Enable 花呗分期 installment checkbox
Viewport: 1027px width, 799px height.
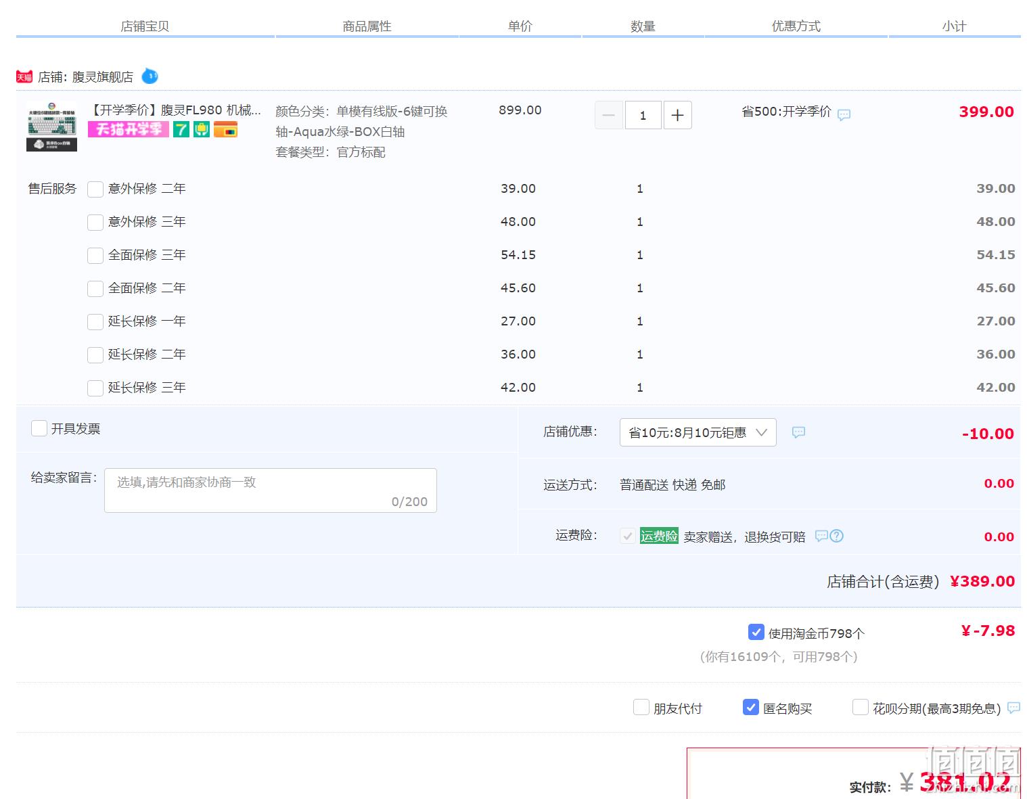pyautogui.click(x=860, y=707)
